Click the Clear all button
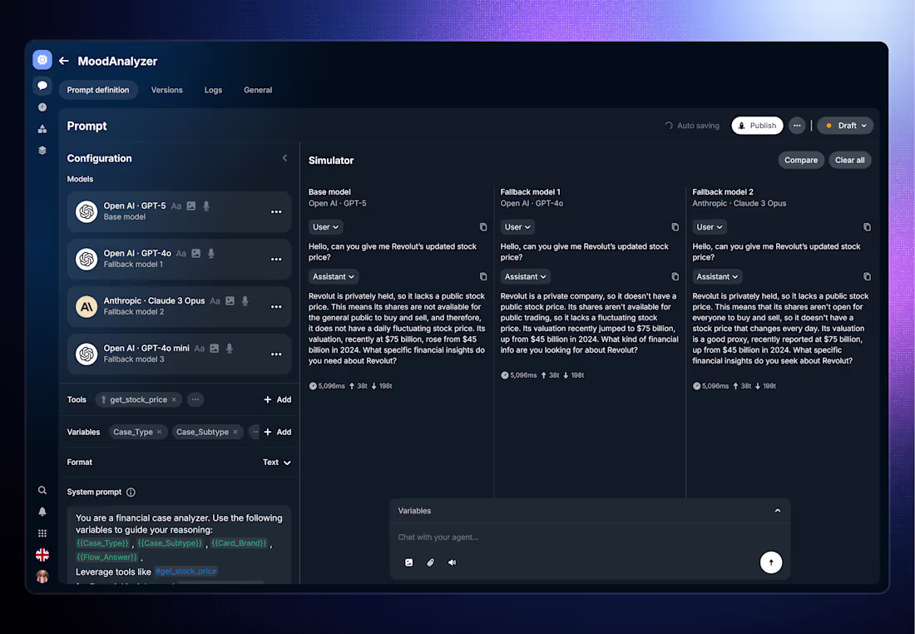 tap(849, 160)
